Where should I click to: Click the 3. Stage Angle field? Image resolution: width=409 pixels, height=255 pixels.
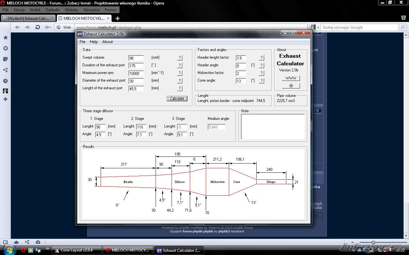(182, 135)
